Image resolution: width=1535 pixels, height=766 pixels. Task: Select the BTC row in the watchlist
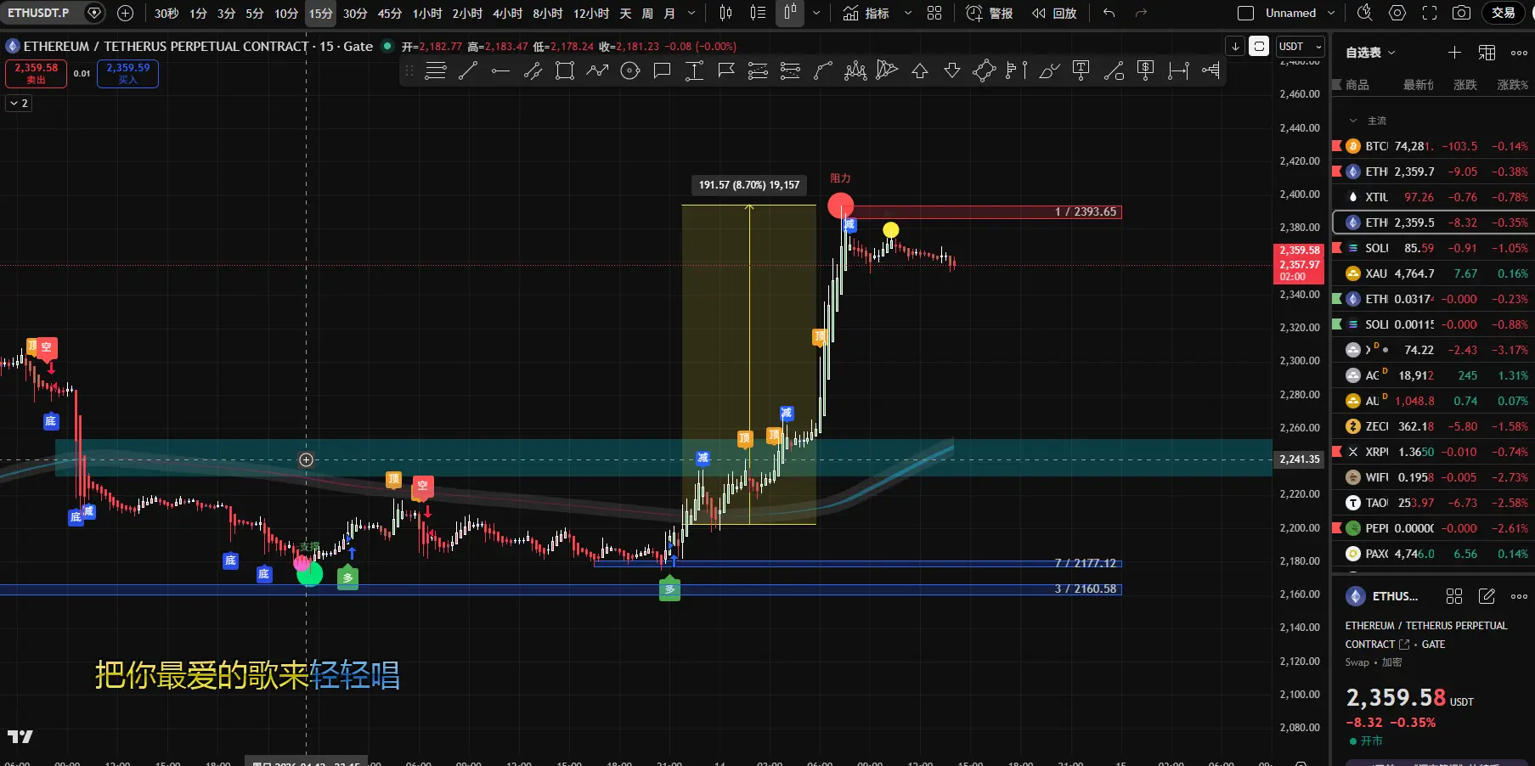coord(1433,146)
